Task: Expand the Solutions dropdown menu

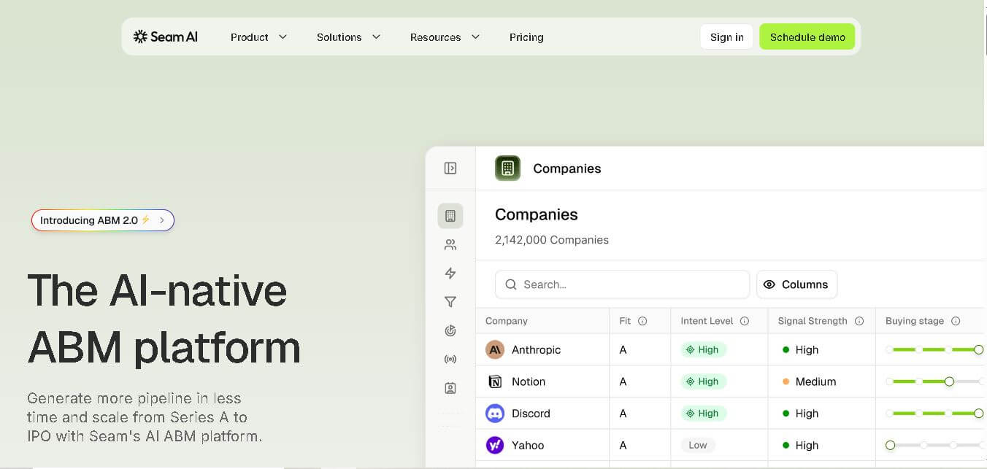Action: 349,37
